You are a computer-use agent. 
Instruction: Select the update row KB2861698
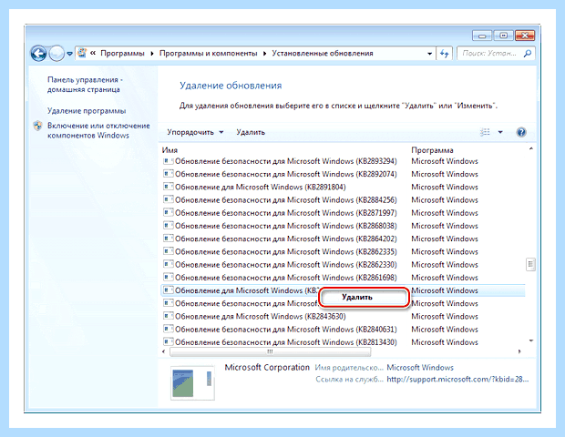343,278
